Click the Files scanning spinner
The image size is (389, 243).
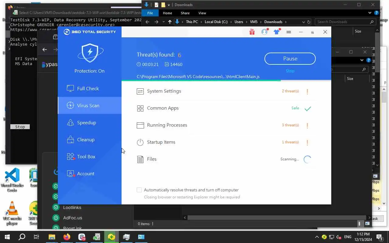308,159
